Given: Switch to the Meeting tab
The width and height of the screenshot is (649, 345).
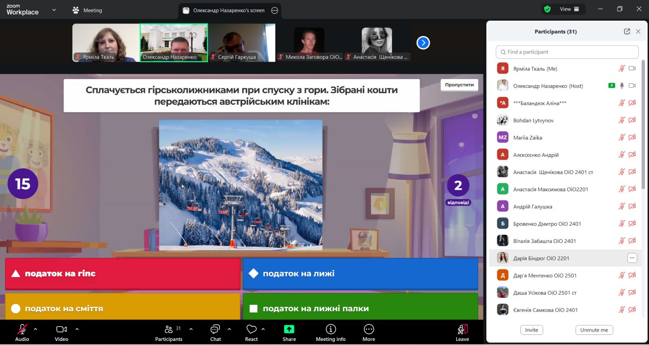Looking at the screenshot, I should coord(87,11).
